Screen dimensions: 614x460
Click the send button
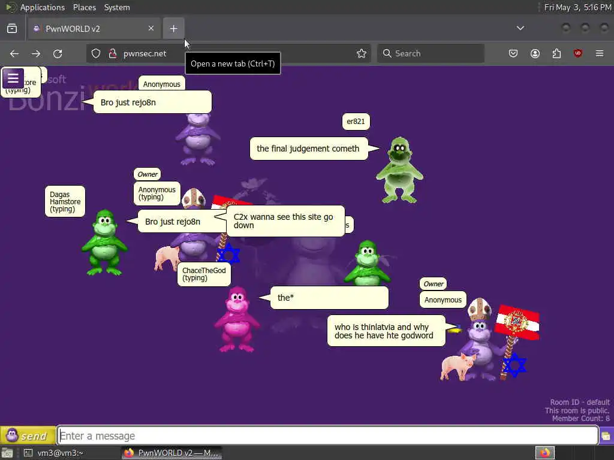coord(28,435)
